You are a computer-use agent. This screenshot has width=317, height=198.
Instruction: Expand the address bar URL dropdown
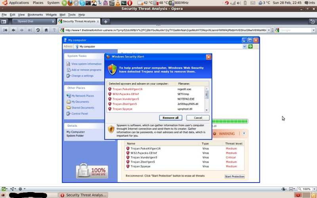(x=269, y=30)
